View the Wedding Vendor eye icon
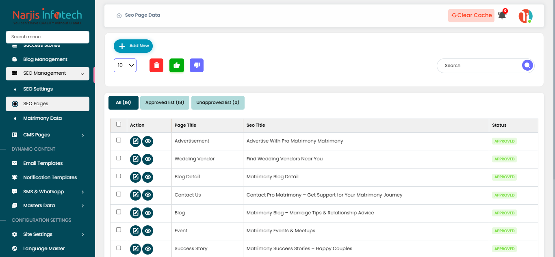The width and height of the screenshot is (555, 257). [148, 159]
